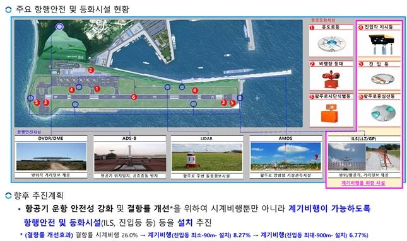
Task: Click the blue 항행안전시설 section label
Action: click(x=29, y=132)
